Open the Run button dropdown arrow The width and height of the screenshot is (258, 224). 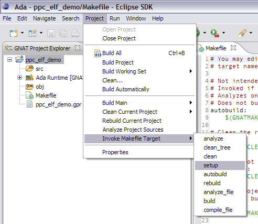[205, 33]
